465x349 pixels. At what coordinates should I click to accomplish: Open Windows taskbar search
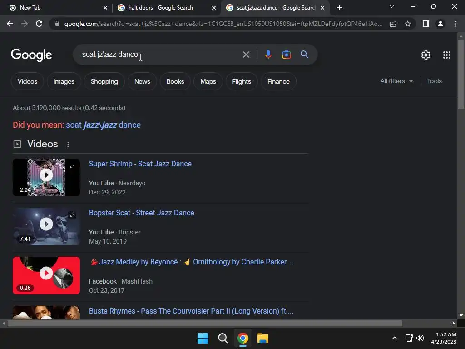(223, 338)
